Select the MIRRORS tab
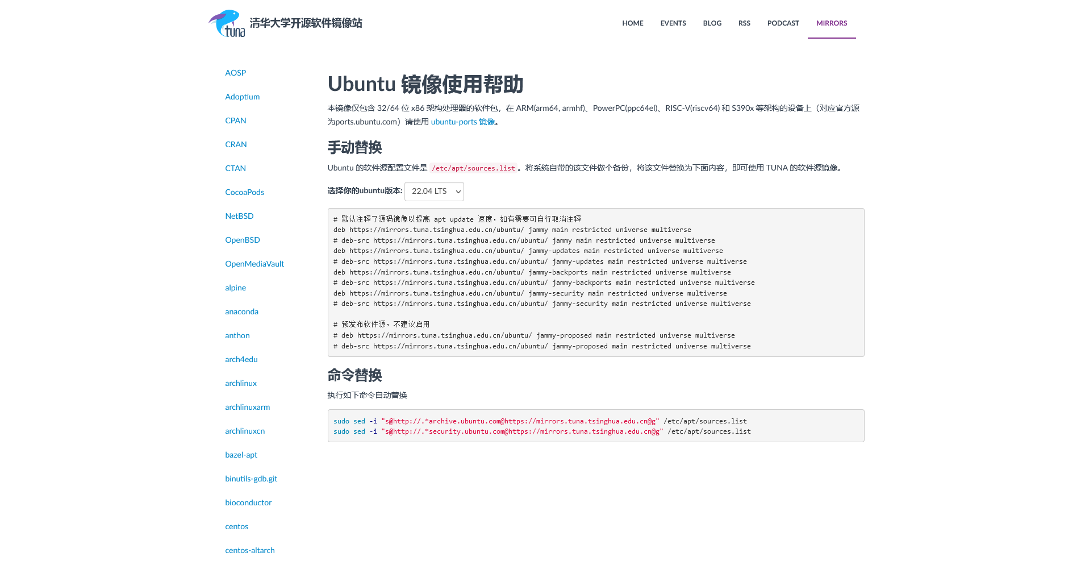The image size is (1081, 565). click(x=832, y=23)
